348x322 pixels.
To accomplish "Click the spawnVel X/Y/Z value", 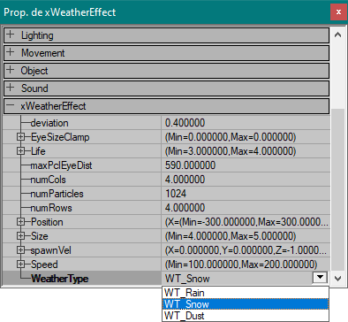I will pos(246,250).
